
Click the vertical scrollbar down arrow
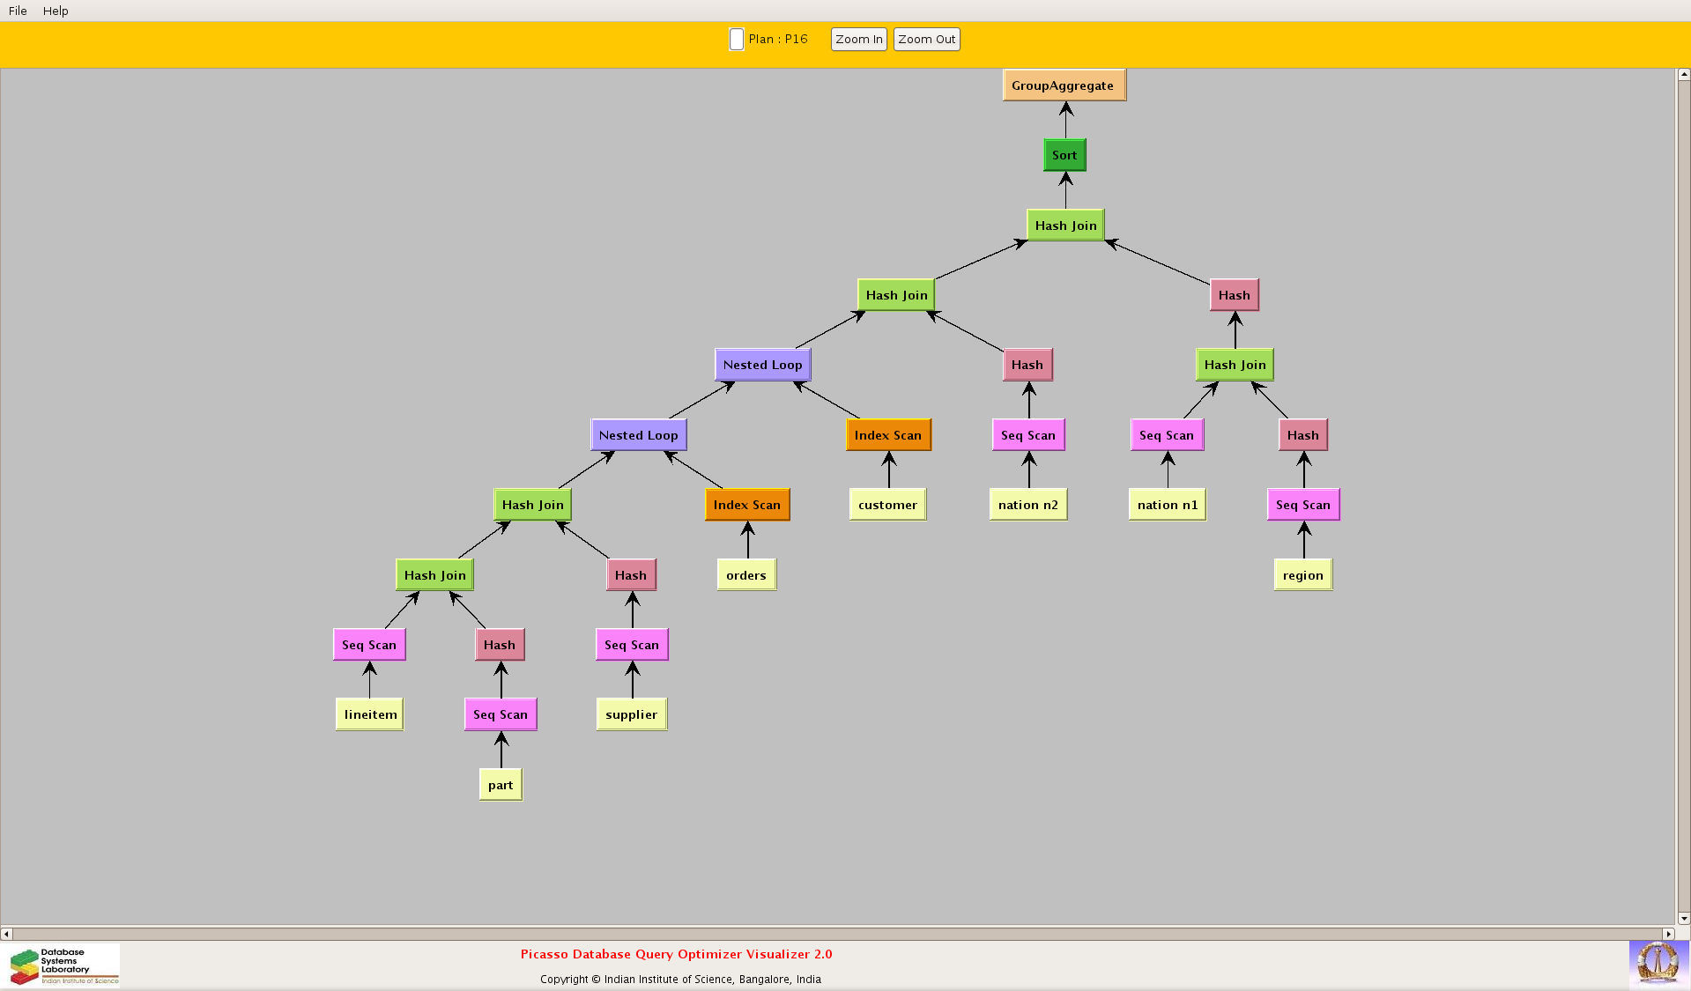pos(1683,918)
